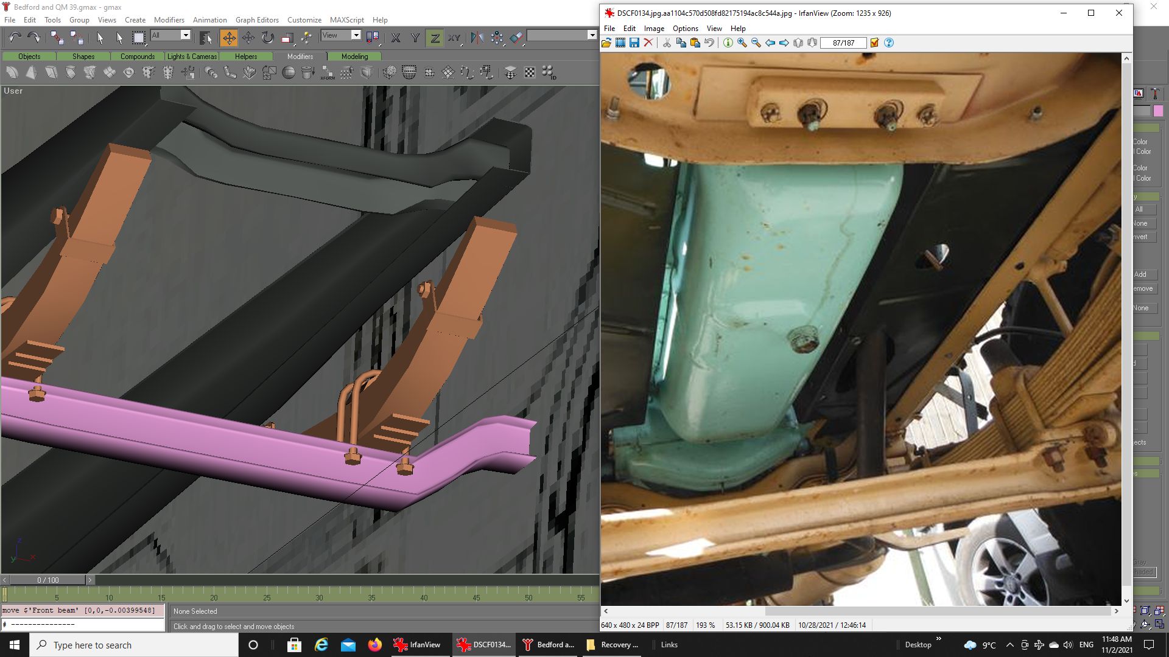The height and width of the screenshot is (657, 1169).
Task: Toggle Z axis constraint button
Action: pos(435,38)
